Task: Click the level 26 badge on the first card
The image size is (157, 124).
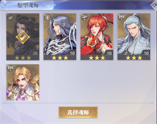Action: 35,52
